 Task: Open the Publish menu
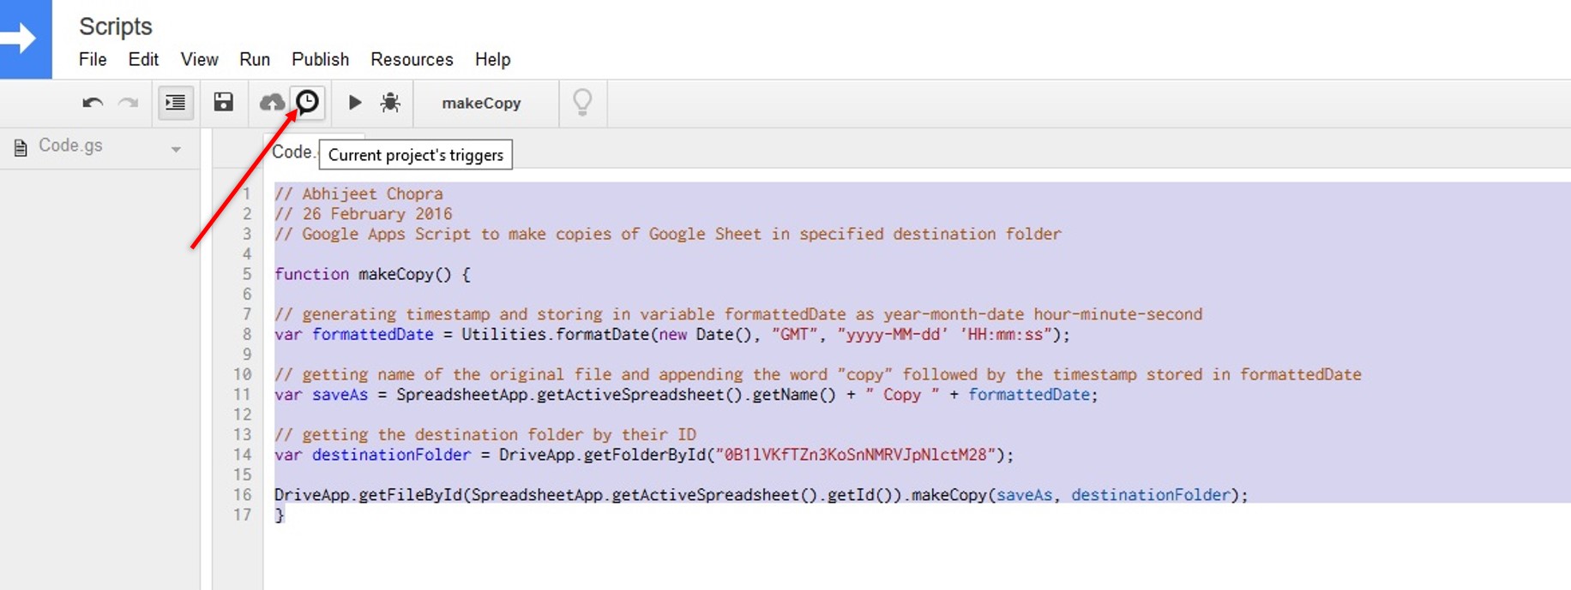320,59
